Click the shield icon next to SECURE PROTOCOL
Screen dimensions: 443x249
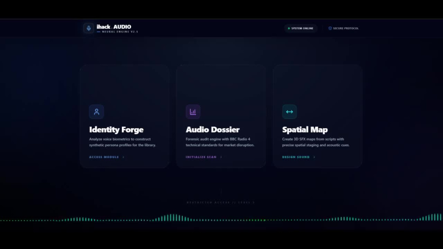click(x=330, y=28)
